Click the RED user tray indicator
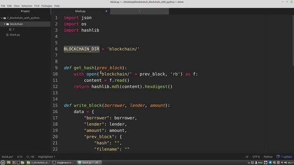This screenshot has width=294, height=165. 259,163
